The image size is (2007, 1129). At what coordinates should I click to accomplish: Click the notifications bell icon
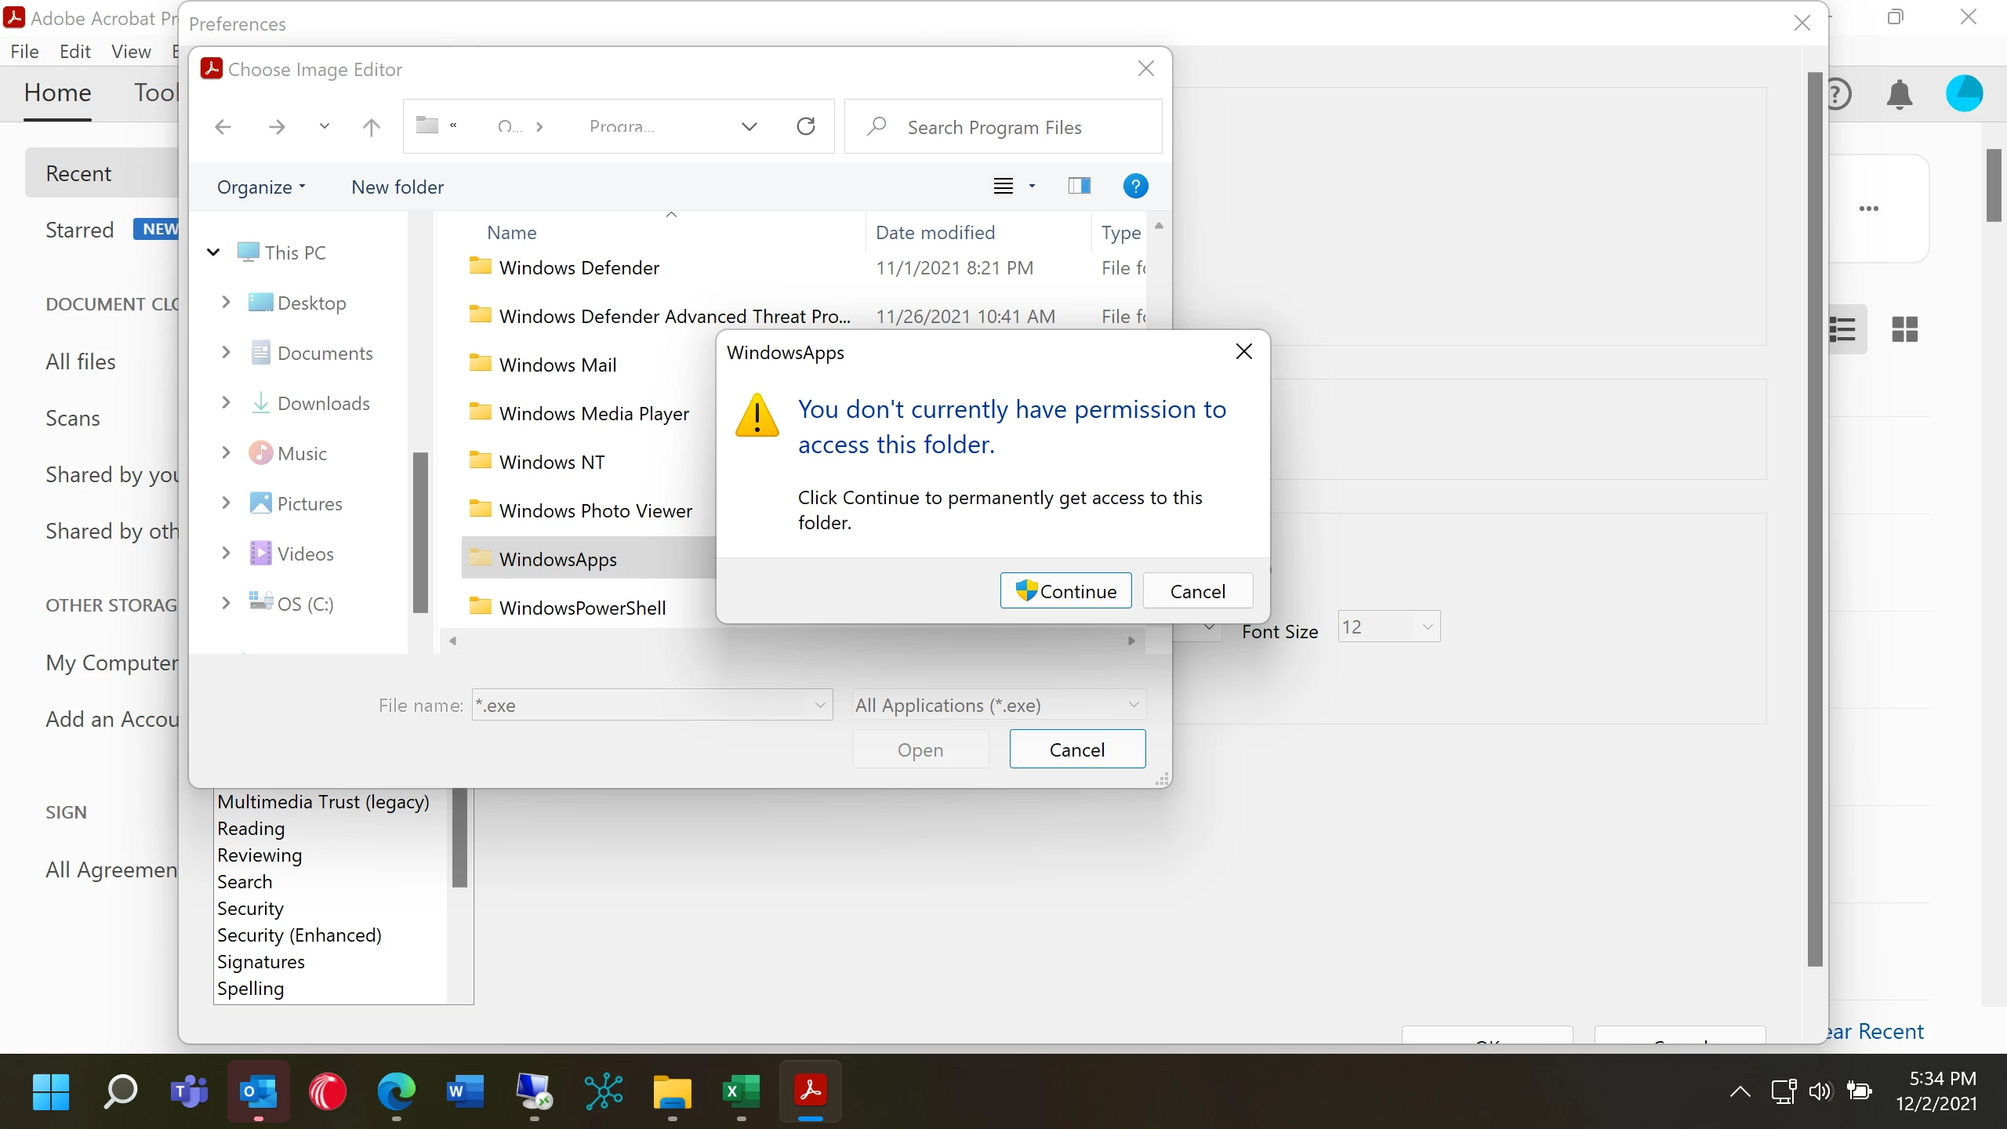click(x=1899, y=95)
